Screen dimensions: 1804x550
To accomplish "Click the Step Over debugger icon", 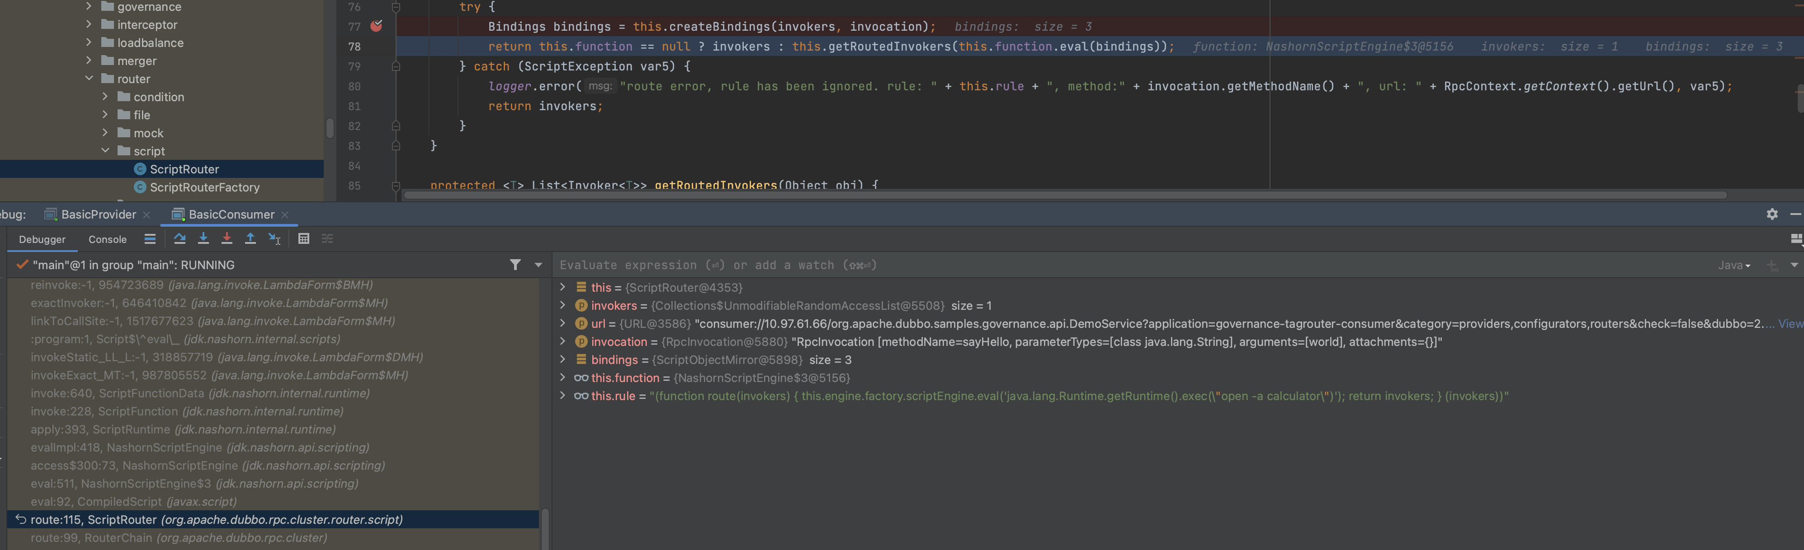I will (180, 238).
